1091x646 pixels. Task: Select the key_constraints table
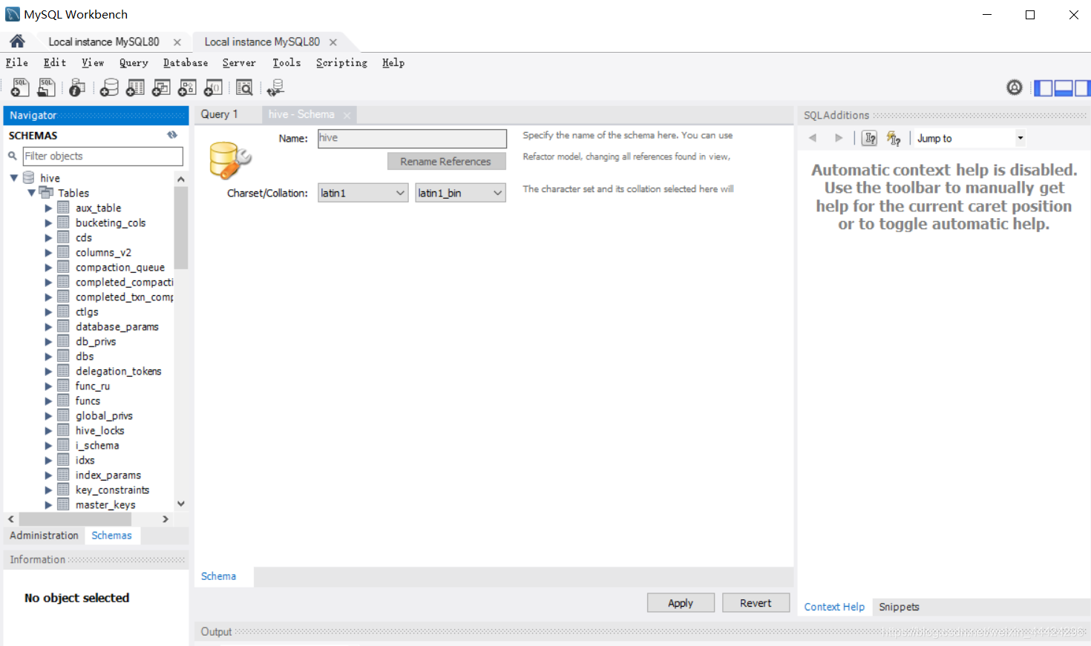pyautogui.click(x=112, y=490)
